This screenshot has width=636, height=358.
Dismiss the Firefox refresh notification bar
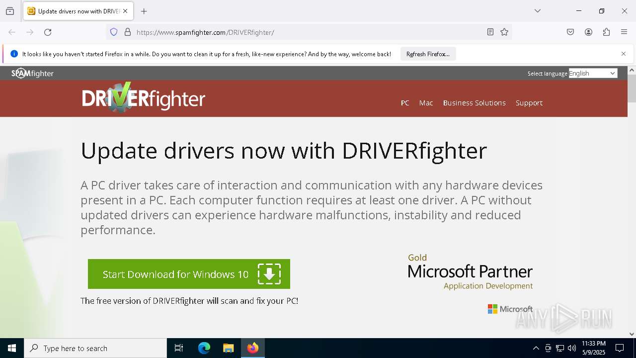pyautogui.click(x=624, y=54)
